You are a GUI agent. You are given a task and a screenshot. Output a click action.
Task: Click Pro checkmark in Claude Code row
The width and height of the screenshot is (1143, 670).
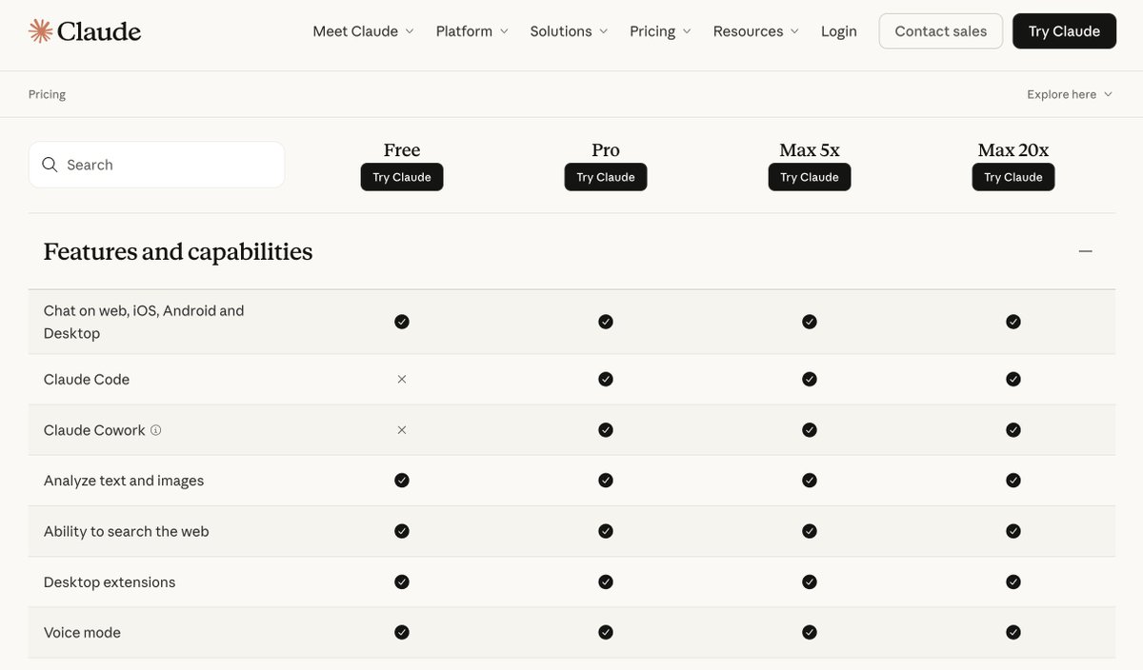click(606, 379)
